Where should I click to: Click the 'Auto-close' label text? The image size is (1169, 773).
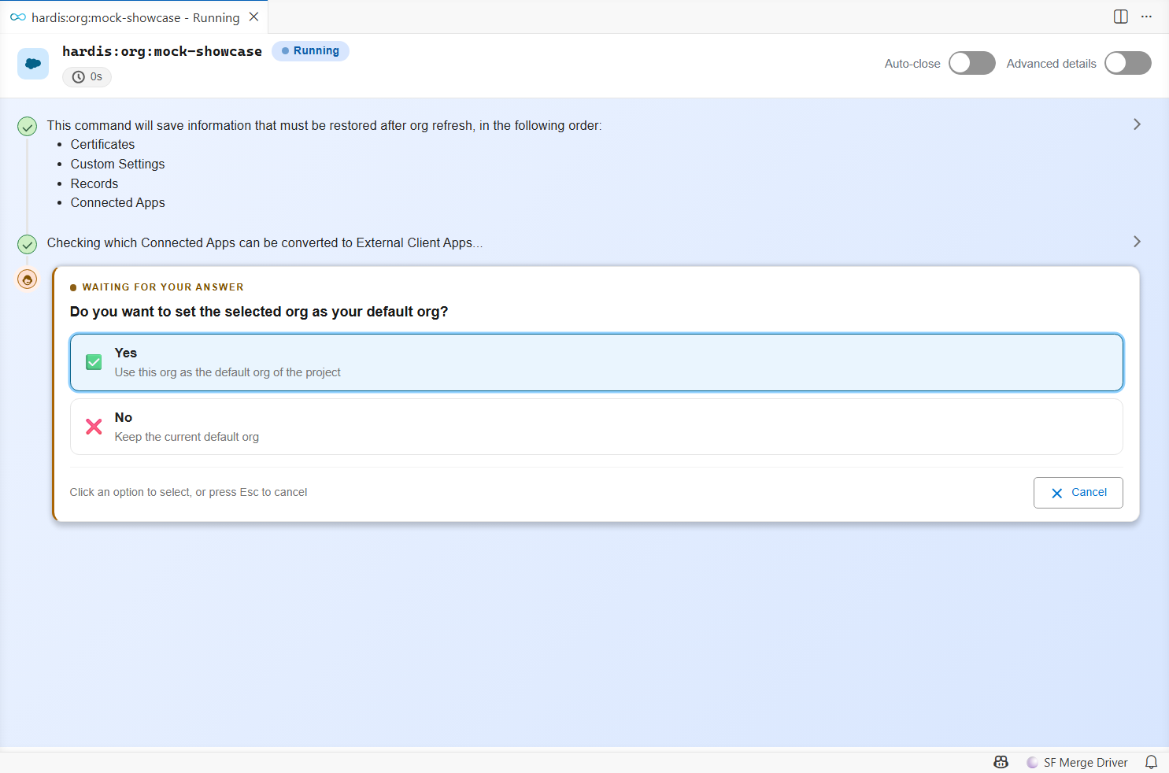pyautogui.click(x=912, y=64)
